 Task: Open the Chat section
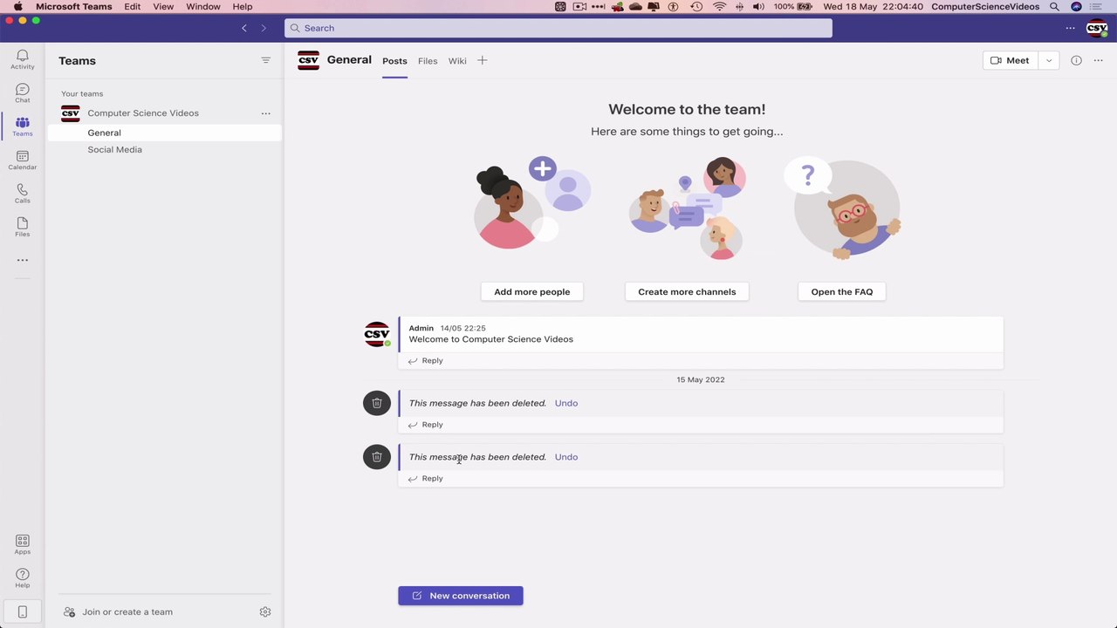click(23, 93)
